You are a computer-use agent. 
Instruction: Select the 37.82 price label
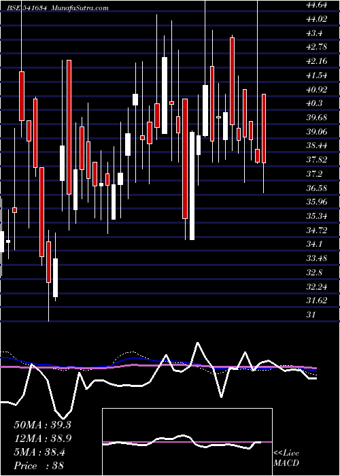point(317,160)
